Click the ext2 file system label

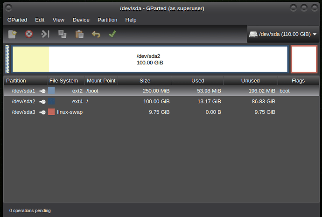[x=77, y=91]
